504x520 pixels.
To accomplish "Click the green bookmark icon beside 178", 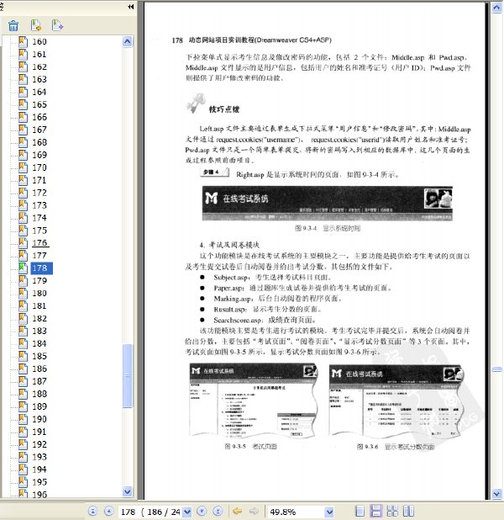I will 23,268.
